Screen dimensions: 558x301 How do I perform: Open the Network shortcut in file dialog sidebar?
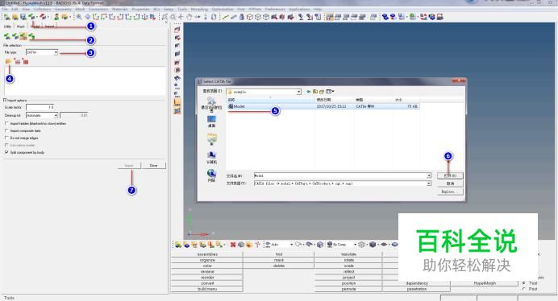coord(212,175)
